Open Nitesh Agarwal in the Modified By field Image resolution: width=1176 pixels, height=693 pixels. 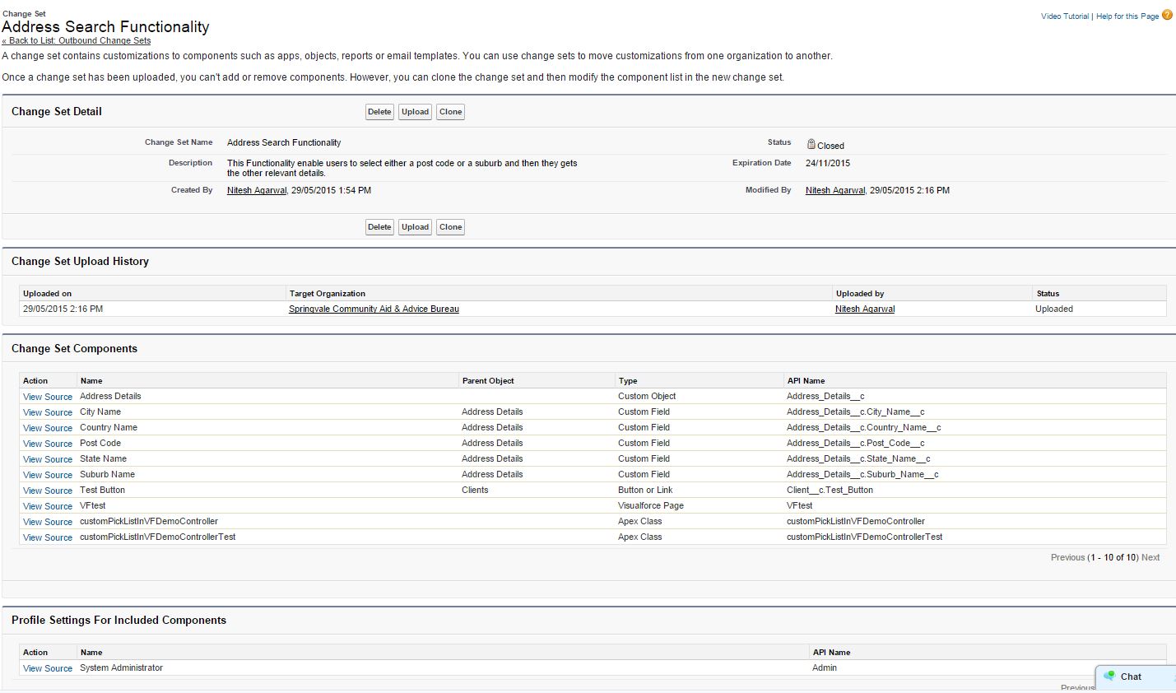(835, 190)
